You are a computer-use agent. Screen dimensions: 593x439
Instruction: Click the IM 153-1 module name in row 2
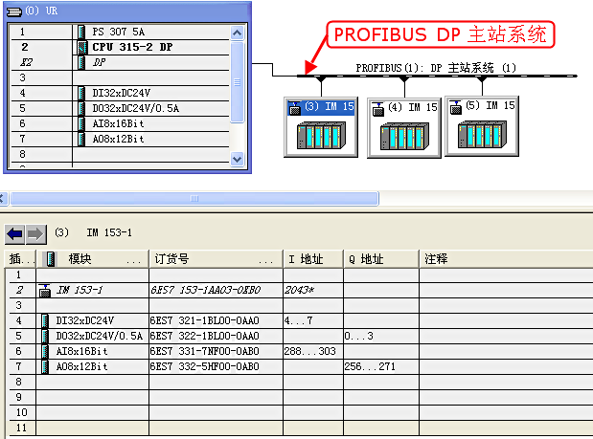click(x=80, y=291)
